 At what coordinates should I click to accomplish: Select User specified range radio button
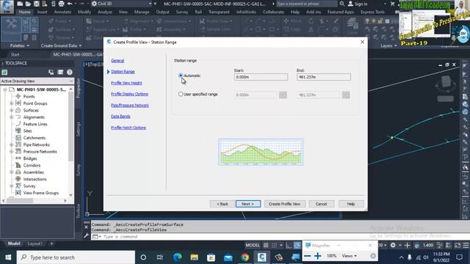[x=181, y=94]
